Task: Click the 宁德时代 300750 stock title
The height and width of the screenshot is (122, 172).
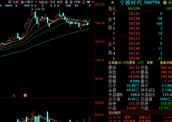Action: 140,2
